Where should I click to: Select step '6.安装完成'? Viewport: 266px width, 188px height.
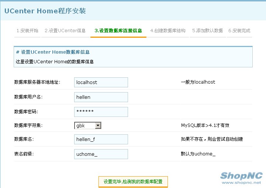(239, 31)
